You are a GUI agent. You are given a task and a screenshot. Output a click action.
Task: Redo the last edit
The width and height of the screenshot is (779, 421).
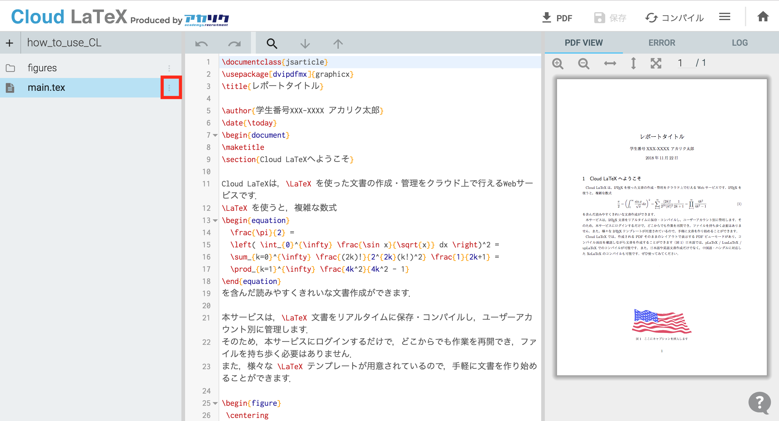[x=234, y=44]
